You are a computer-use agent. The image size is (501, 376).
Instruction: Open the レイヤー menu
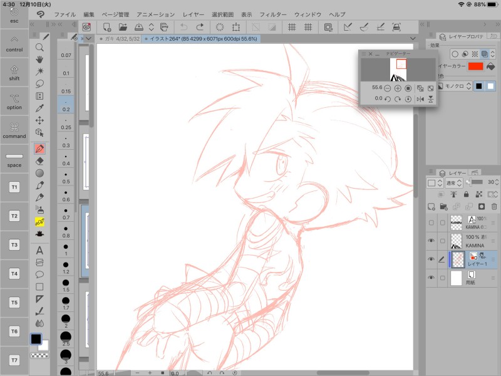point(194,14)
